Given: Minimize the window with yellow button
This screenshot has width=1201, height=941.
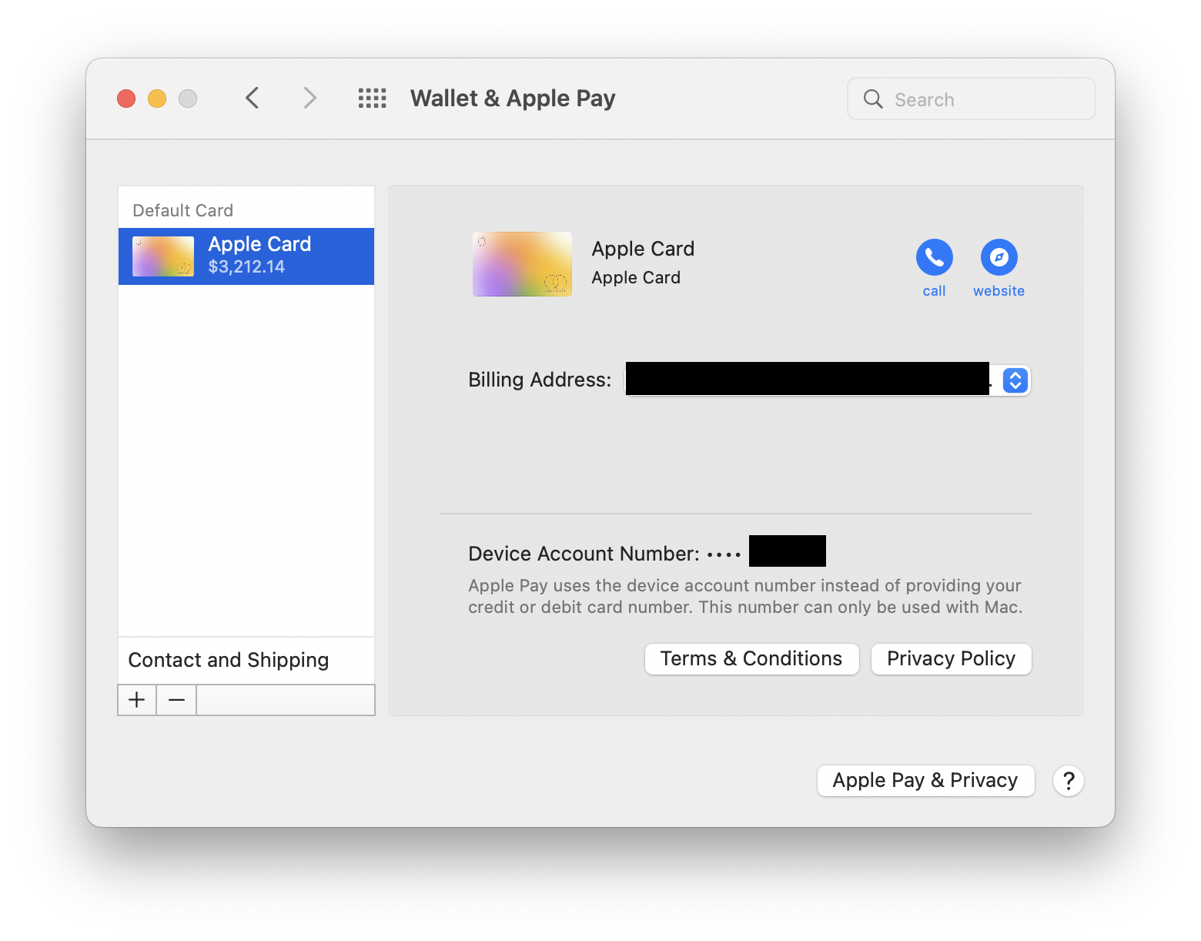Looking at the screenshot, I should [157, 99].
